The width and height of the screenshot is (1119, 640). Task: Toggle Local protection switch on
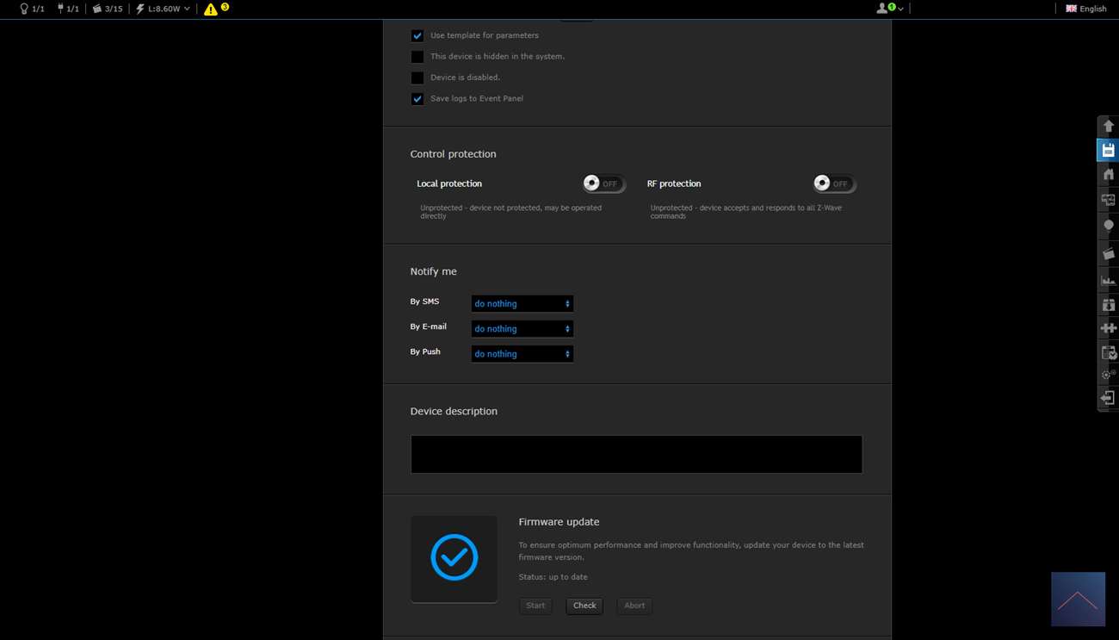[603, 183]
